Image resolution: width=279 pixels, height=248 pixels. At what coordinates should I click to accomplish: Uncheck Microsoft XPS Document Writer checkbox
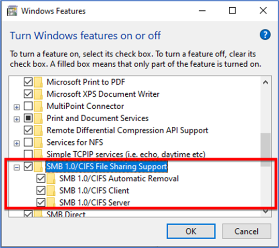tap(28, 94)
